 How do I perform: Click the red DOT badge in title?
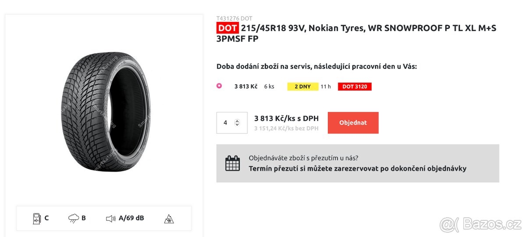click(x=227, y=28)
